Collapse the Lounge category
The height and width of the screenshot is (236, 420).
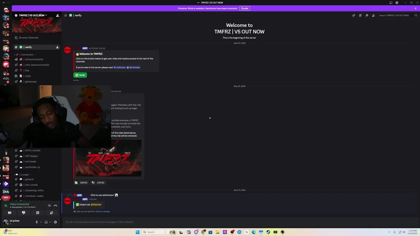point(22,174)
